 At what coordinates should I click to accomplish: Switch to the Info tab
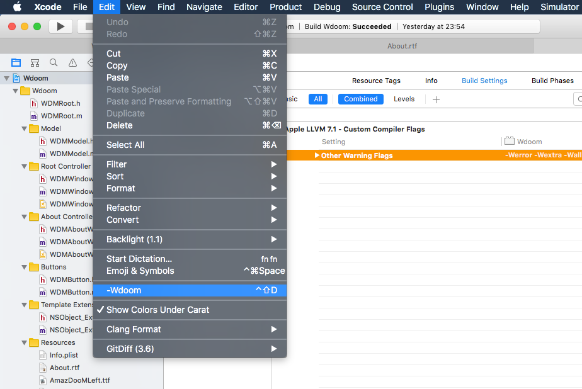[431, 81]
